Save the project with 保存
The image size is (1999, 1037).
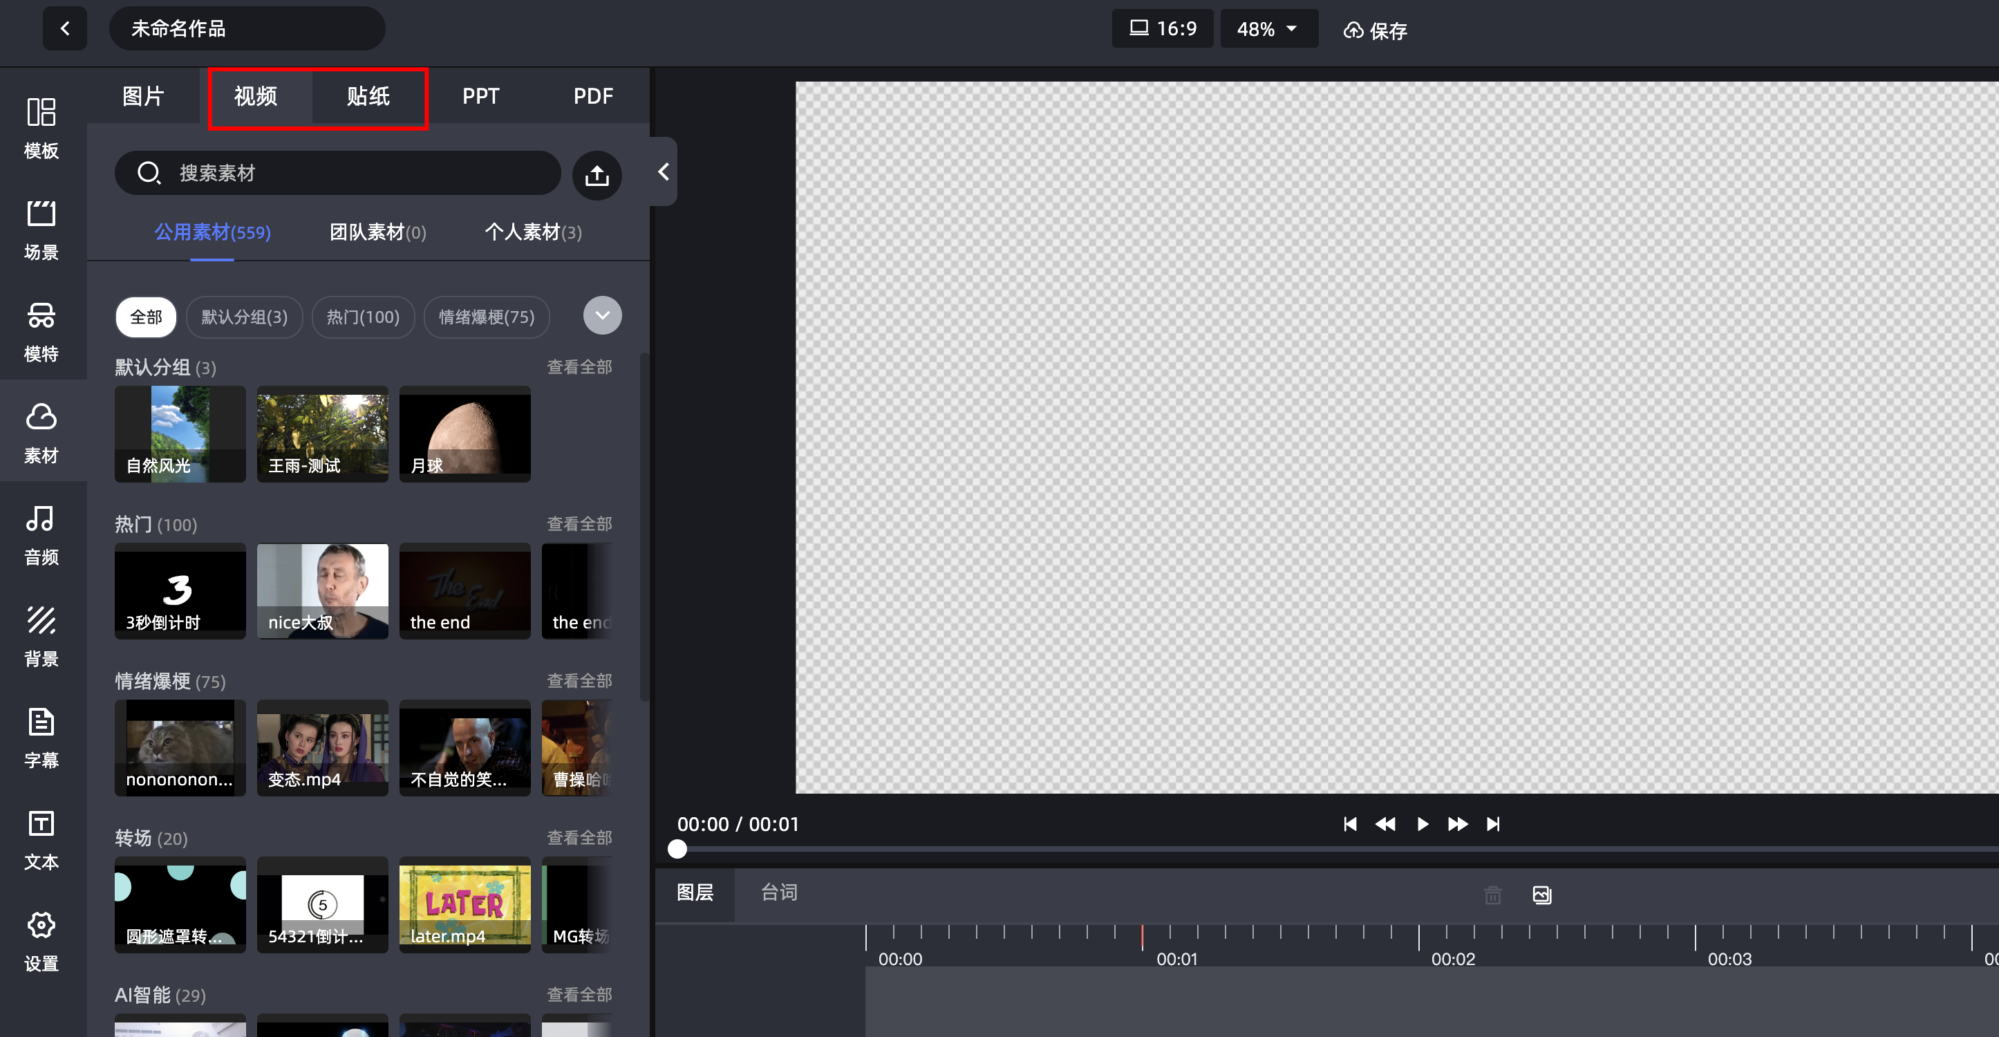(1375, 30)
